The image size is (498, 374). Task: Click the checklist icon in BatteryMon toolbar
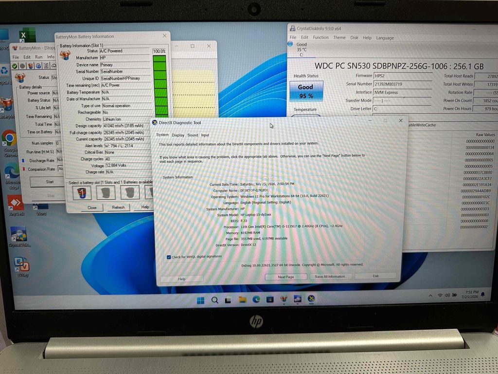click(46, 66)
